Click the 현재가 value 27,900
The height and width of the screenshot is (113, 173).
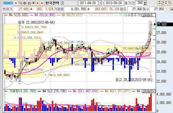pos(21,9)
